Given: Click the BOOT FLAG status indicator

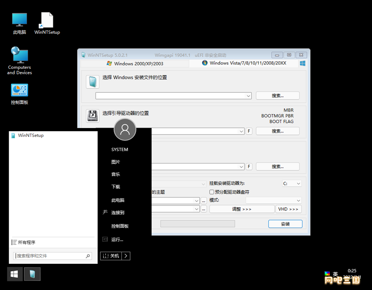Looking at the screenshot, I should point(281,121).
